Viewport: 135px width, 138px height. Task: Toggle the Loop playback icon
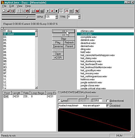click(61, 11)
